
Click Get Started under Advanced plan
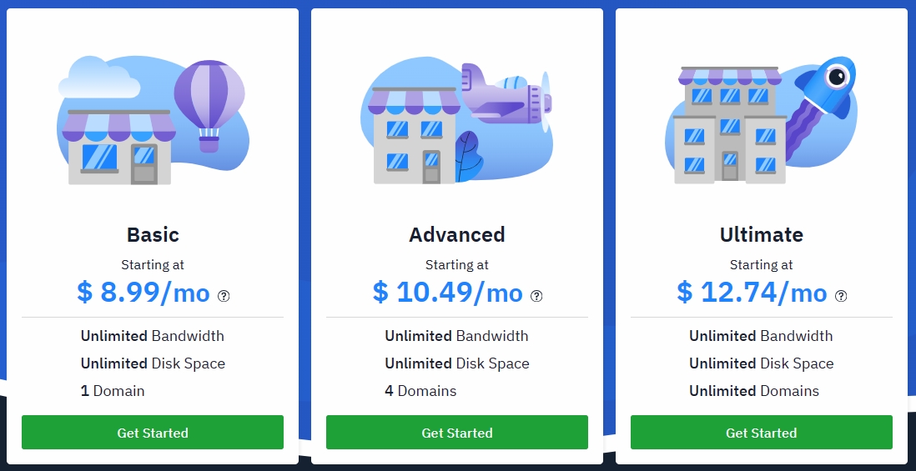click(x=457, y=433)
